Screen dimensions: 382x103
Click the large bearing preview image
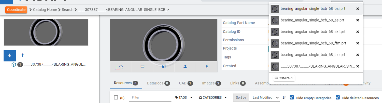click(164, 40)
